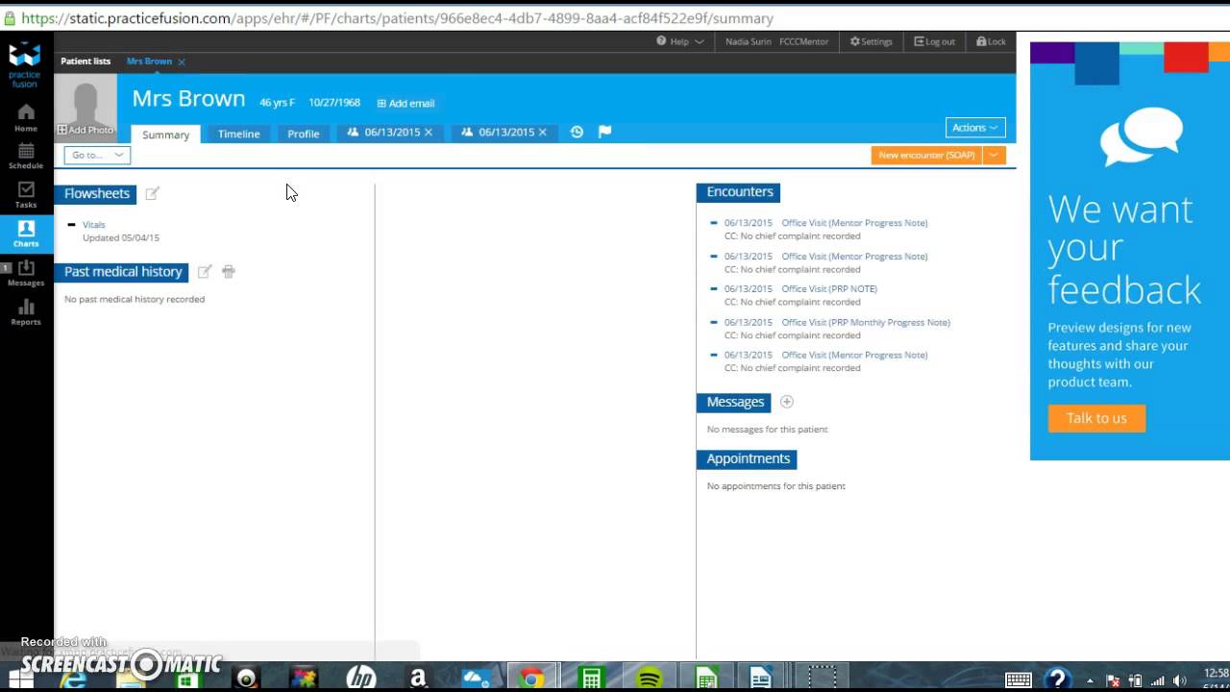Open Amazon from the taskbar

[418, 679]
